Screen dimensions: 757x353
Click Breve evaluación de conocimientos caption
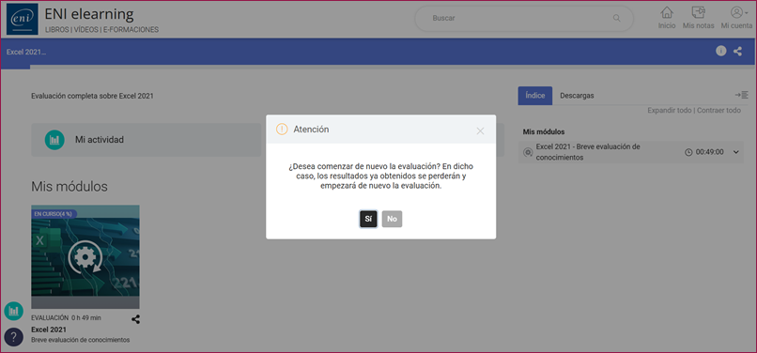[x=81, y=340]
